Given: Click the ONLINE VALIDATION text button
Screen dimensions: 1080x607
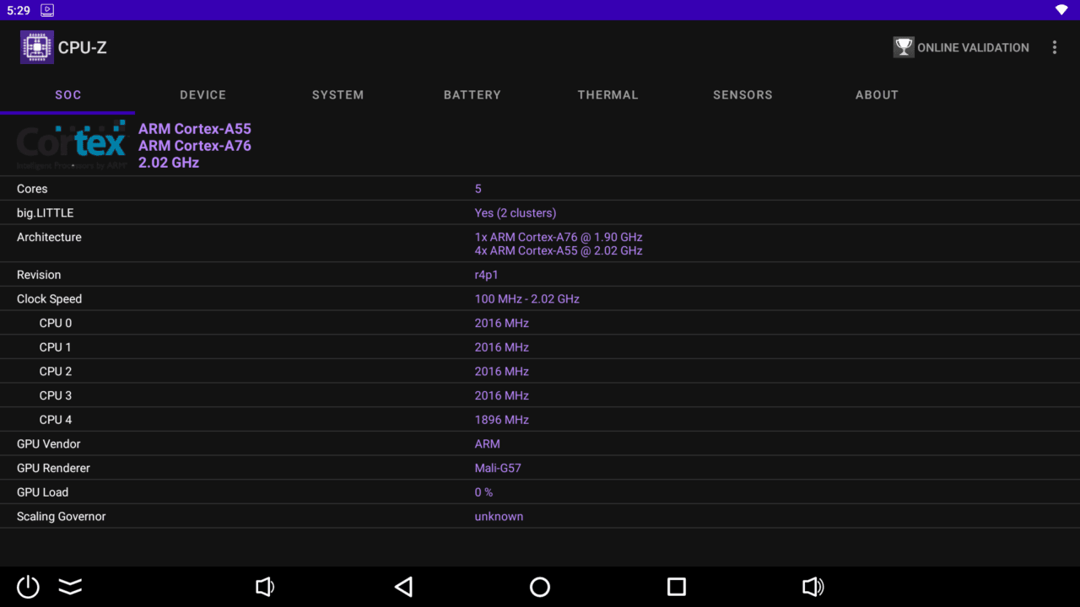Looking at the screenshot, I should coord(973,48).
